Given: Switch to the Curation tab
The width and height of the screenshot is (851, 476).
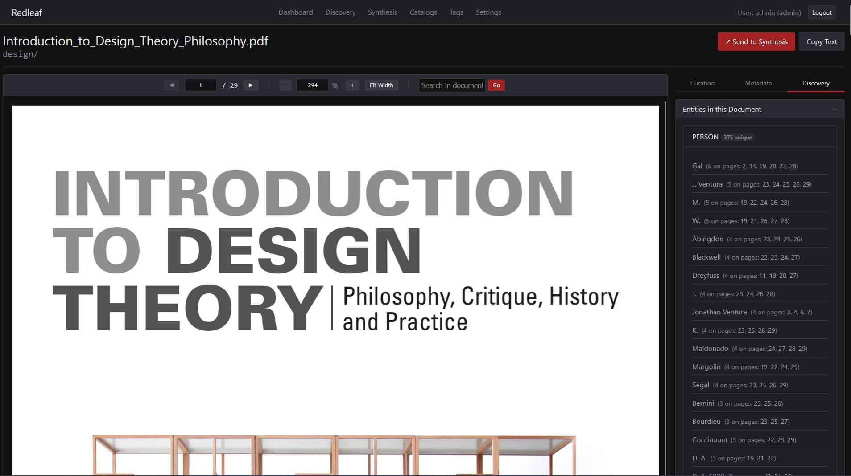Looking at the screenshot, I should (702, 83).
